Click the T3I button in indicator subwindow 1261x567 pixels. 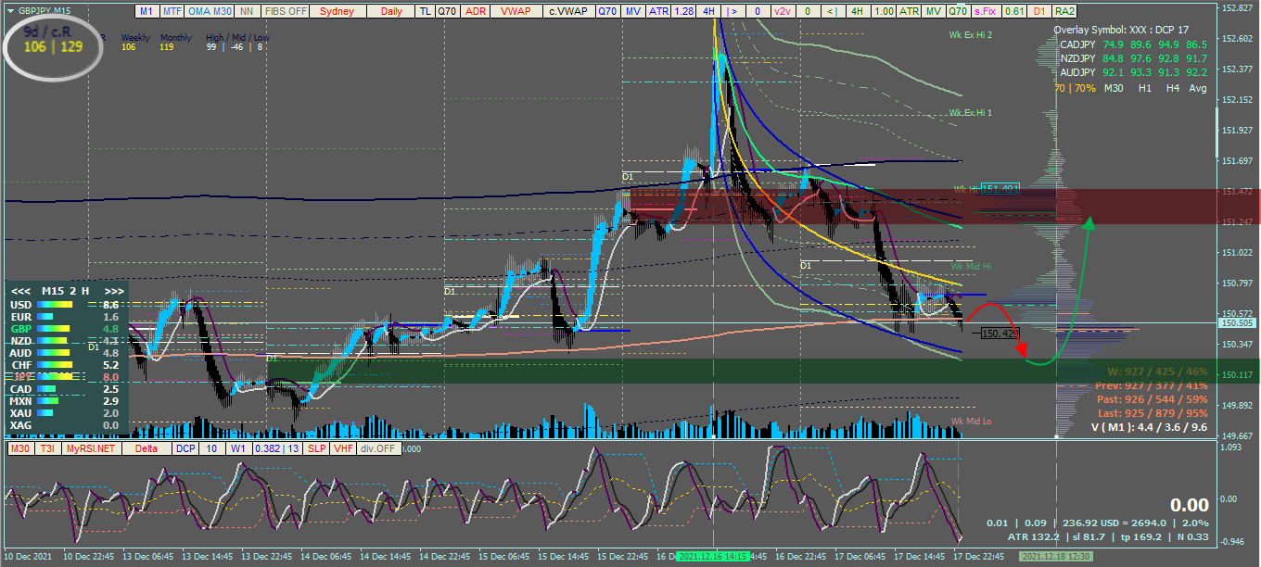pyautogui.click(x=48, y=448)
